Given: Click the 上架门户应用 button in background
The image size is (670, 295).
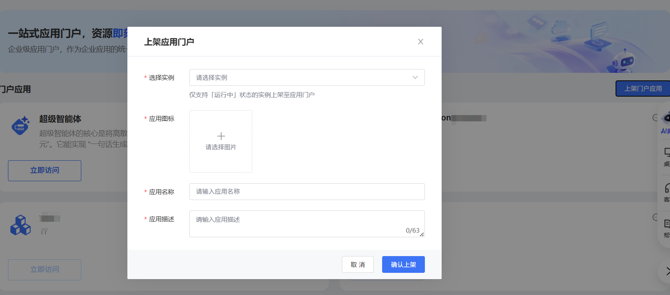Looking at the screenshot, I should pyautogui.click(x=642, y=89).
